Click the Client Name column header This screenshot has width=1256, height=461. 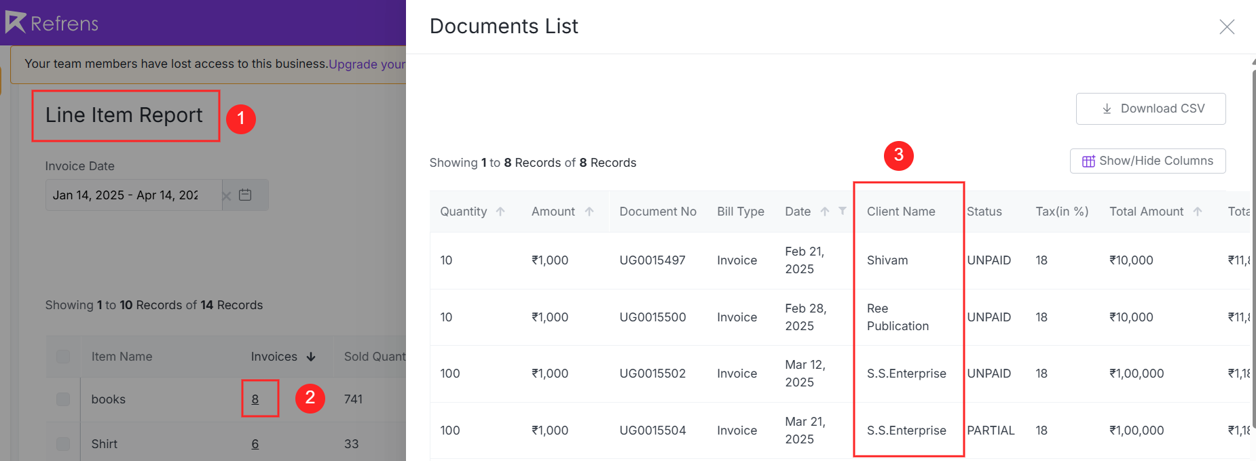coord(901,212)
